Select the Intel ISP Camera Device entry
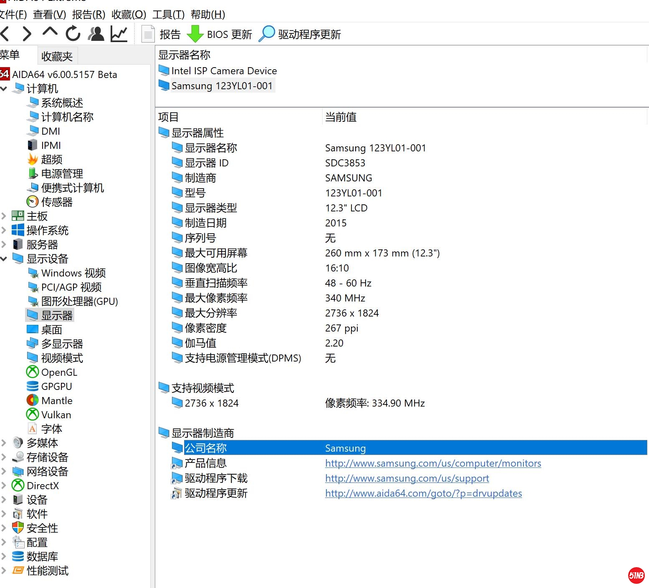649x588 pixels. click(224, 70)
